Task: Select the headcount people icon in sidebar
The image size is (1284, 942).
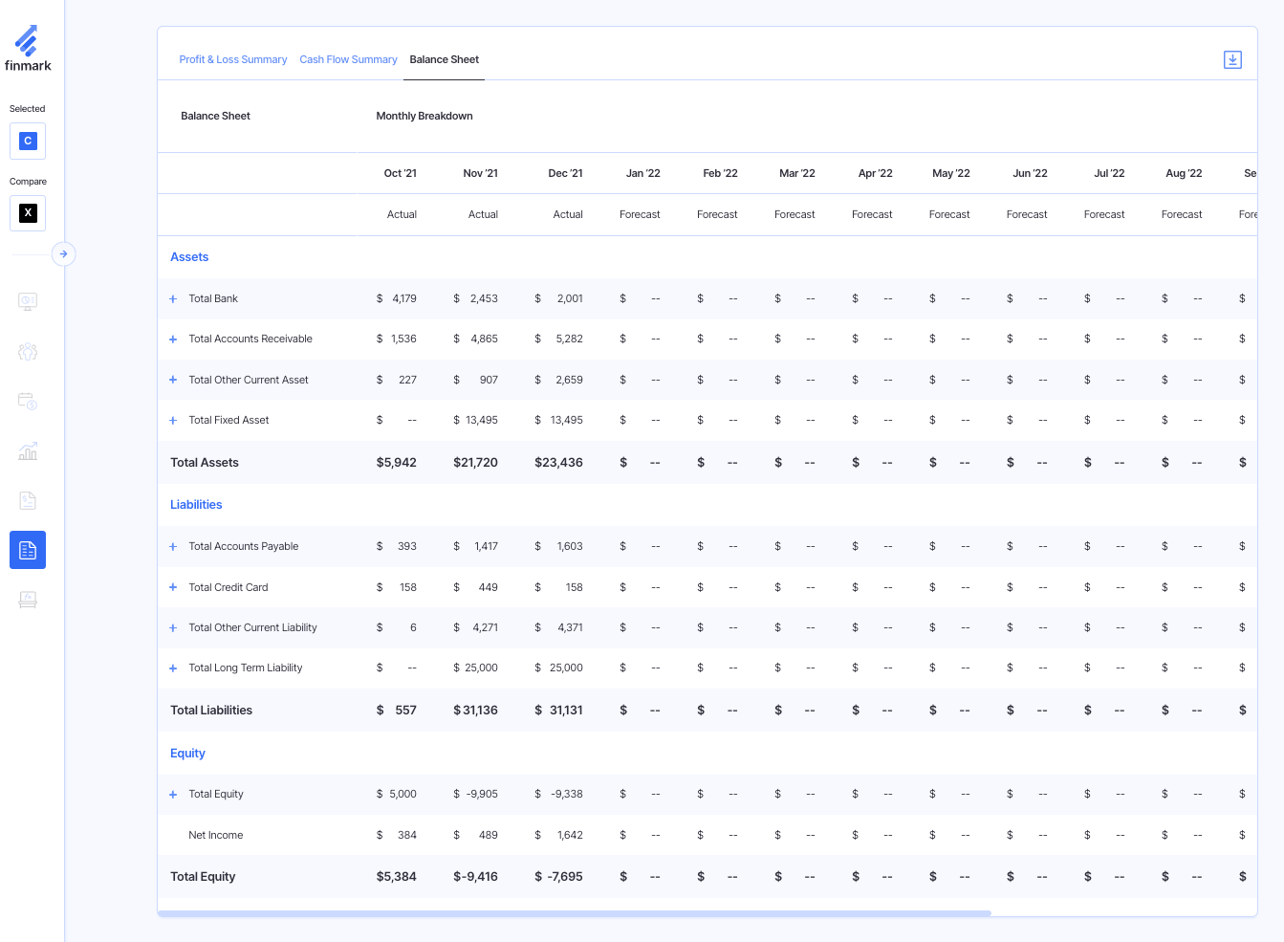Action: click(28, 351)
